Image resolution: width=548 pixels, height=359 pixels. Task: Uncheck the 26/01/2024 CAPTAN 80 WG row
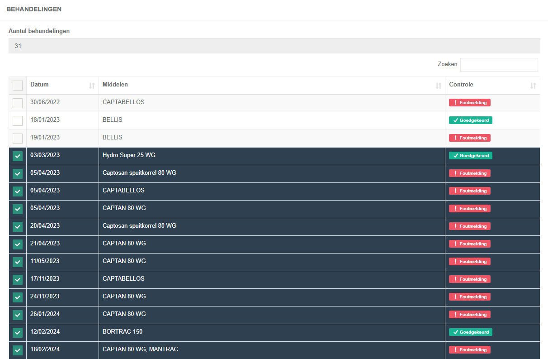pos(18,315)
